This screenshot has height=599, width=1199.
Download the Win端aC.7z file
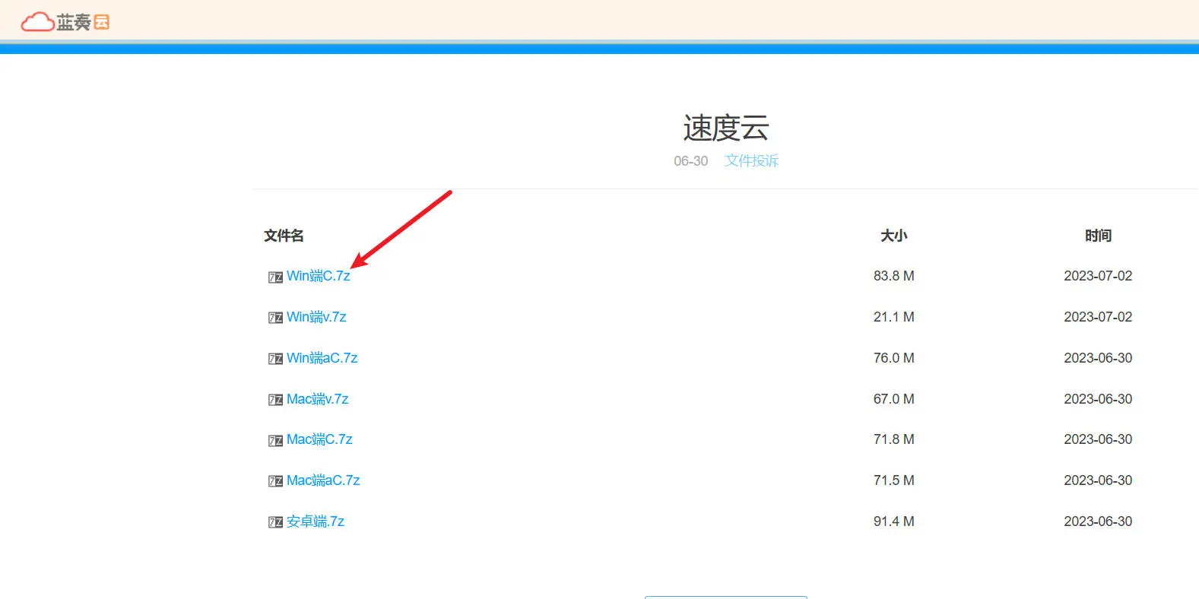pos(322,358)
